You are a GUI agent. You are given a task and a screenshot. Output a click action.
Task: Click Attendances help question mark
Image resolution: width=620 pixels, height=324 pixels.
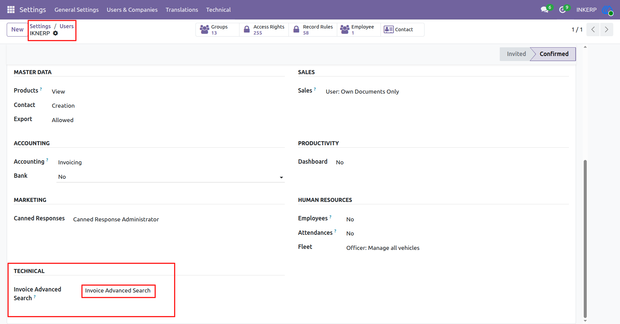tap(335, 231)
